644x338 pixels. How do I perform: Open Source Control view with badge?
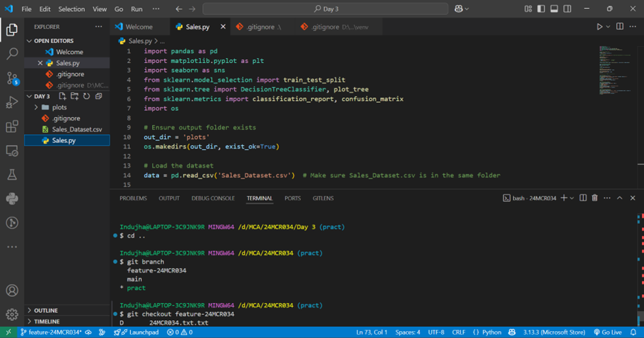[x=12, y=78]
